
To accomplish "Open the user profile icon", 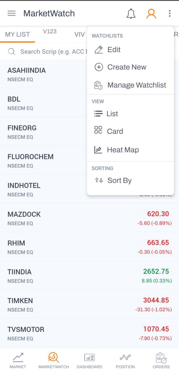I will [x=151, y=13].
